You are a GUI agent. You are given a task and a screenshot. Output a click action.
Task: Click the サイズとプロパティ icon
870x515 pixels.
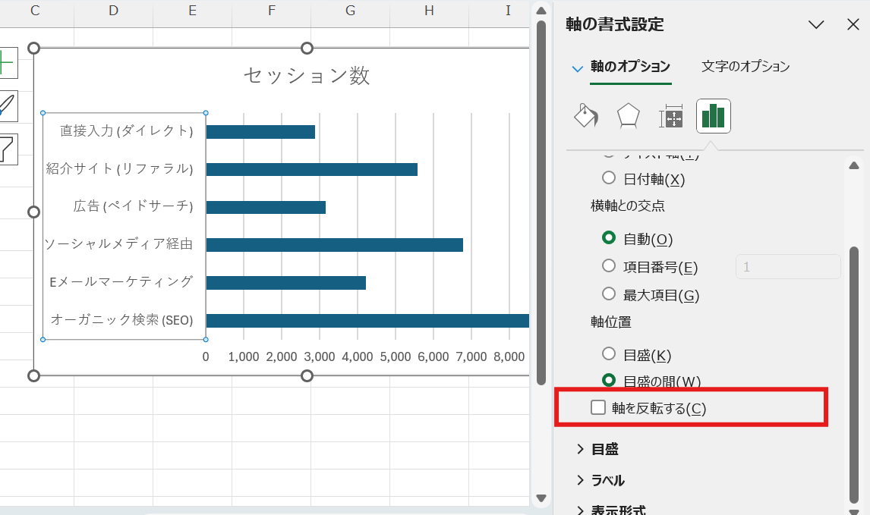pyautogui.click(x=670, y=115)
